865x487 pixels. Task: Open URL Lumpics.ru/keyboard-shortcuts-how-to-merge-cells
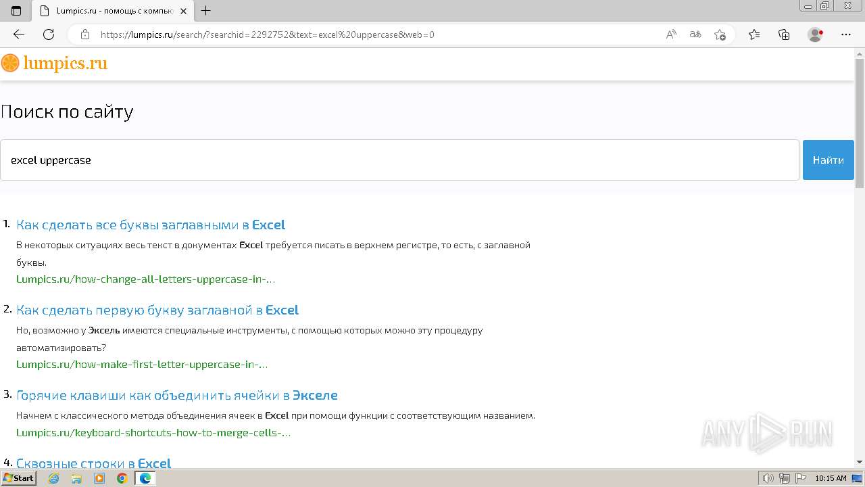pos(153,432)
